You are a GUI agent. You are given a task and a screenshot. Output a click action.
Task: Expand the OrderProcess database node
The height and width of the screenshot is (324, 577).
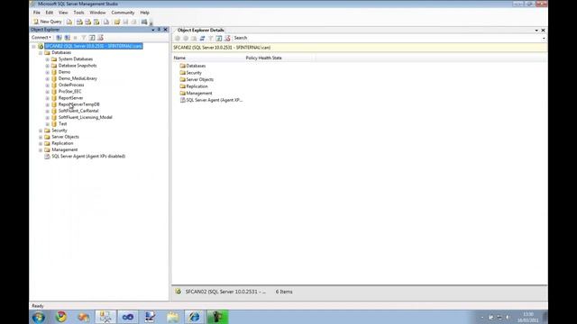(x=48, y=85)
